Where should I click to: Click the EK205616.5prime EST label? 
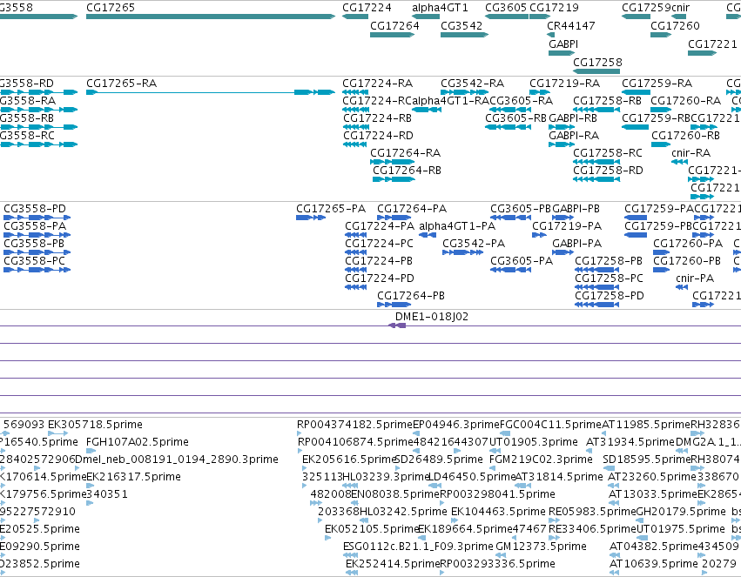348,460
